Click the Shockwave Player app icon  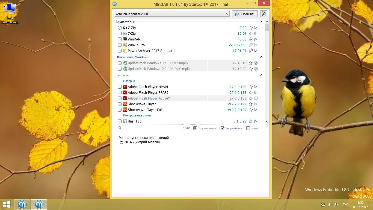pyautogui.click(x=125, y=104)
